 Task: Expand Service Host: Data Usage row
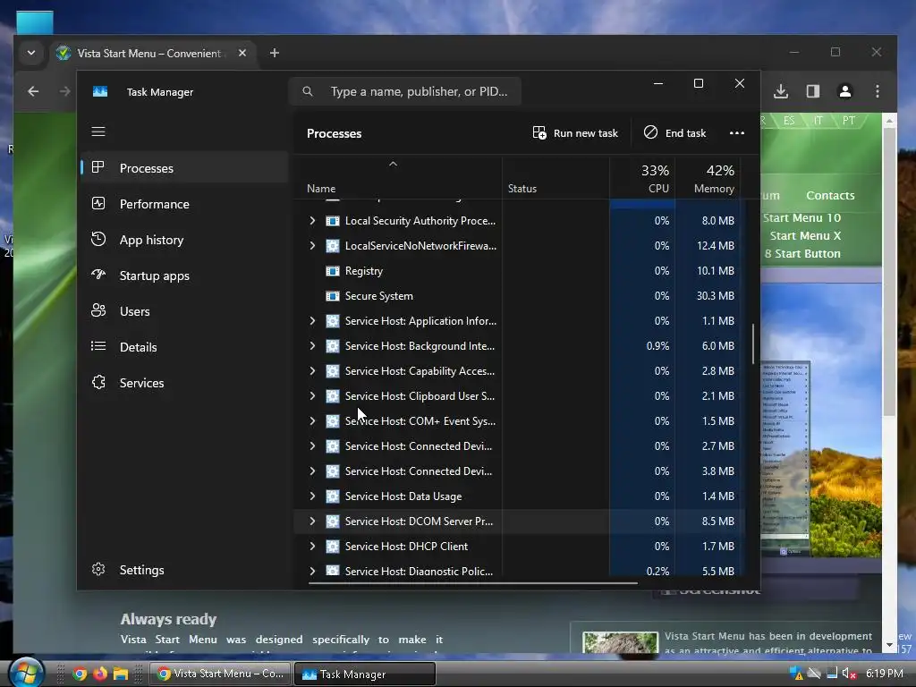coord(312,496)
